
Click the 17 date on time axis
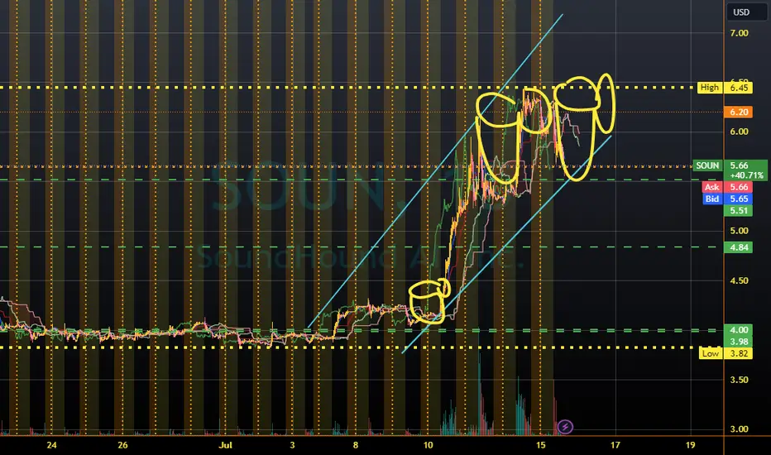tap(615, 445)
